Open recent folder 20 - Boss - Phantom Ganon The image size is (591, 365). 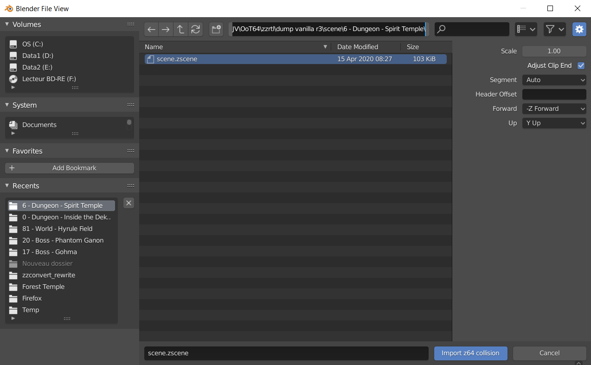(61, 240)
